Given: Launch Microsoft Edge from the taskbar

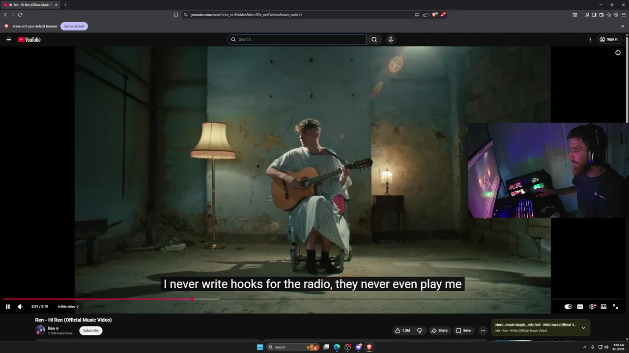Looking at the screenshot, I should point(337,347).
